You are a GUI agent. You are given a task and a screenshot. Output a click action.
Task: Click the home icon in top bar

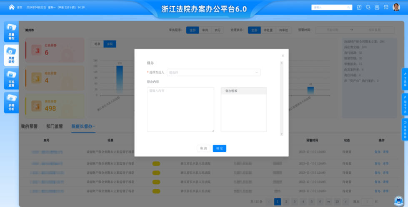pos(11,7)
